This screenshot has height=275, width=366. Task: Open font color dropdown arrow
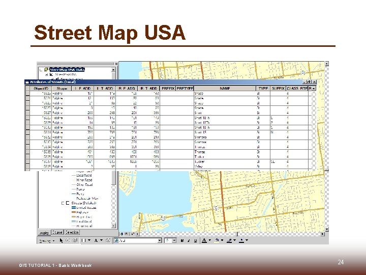209,240
